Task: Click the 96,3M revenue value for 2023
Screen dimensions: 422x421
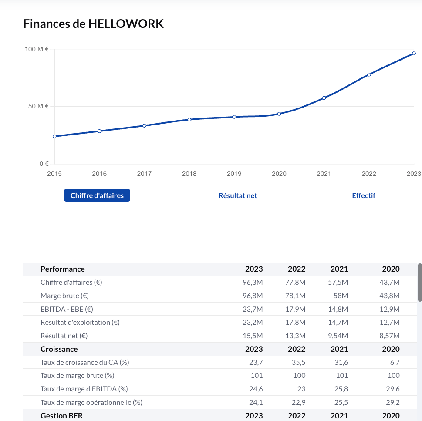Action: click(x=253, y=282)
